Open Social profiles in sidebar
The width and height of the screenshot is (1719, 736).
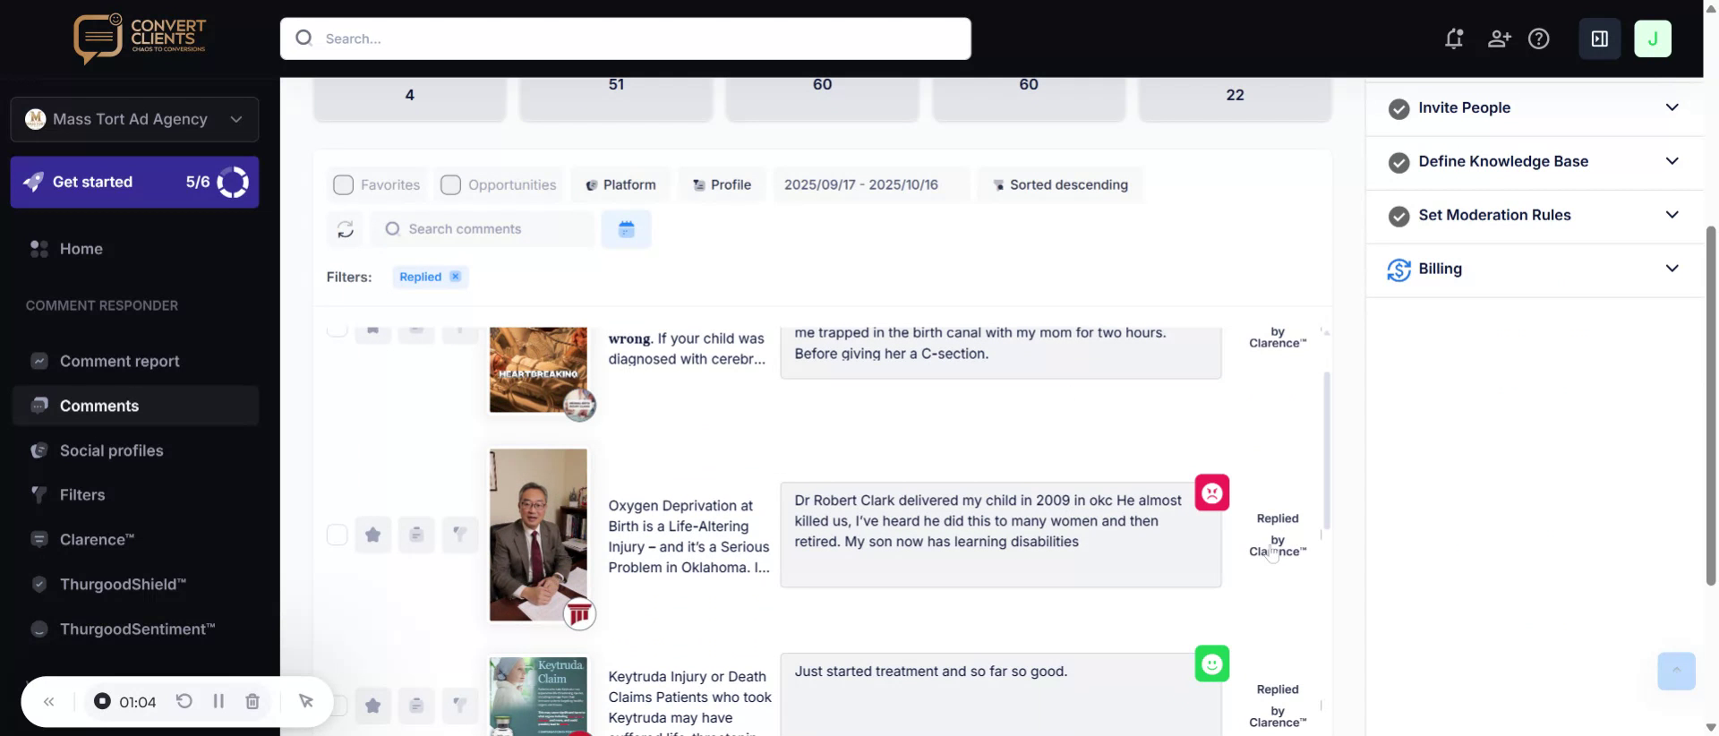tap(134, 450)
